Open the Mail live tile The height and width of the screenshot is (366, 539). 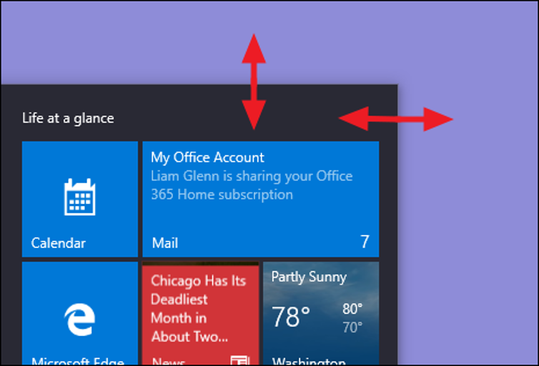coord(261,199)
